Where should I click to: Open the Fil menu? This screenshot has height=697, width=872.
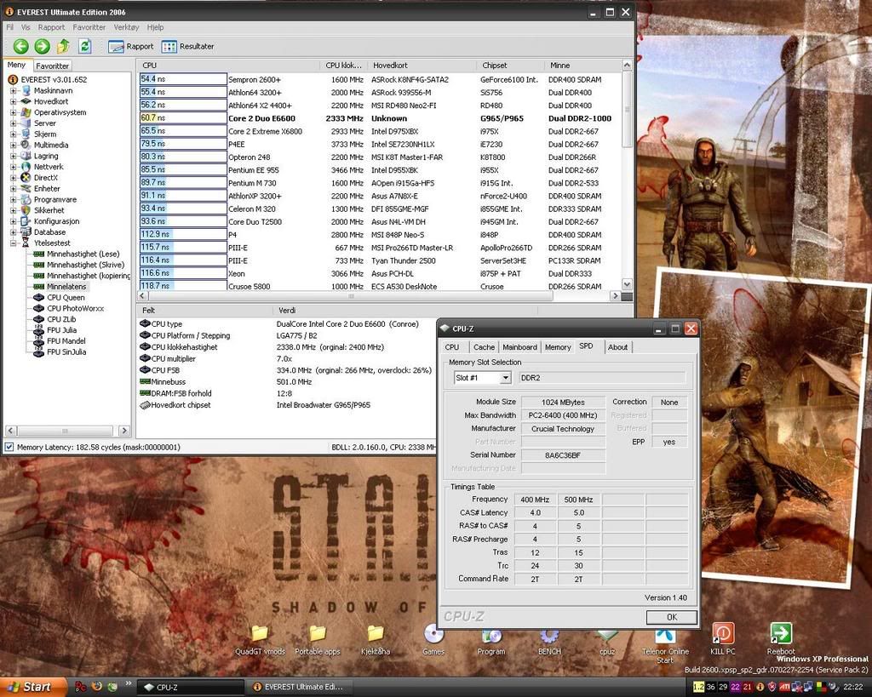(x=9, y=27)
